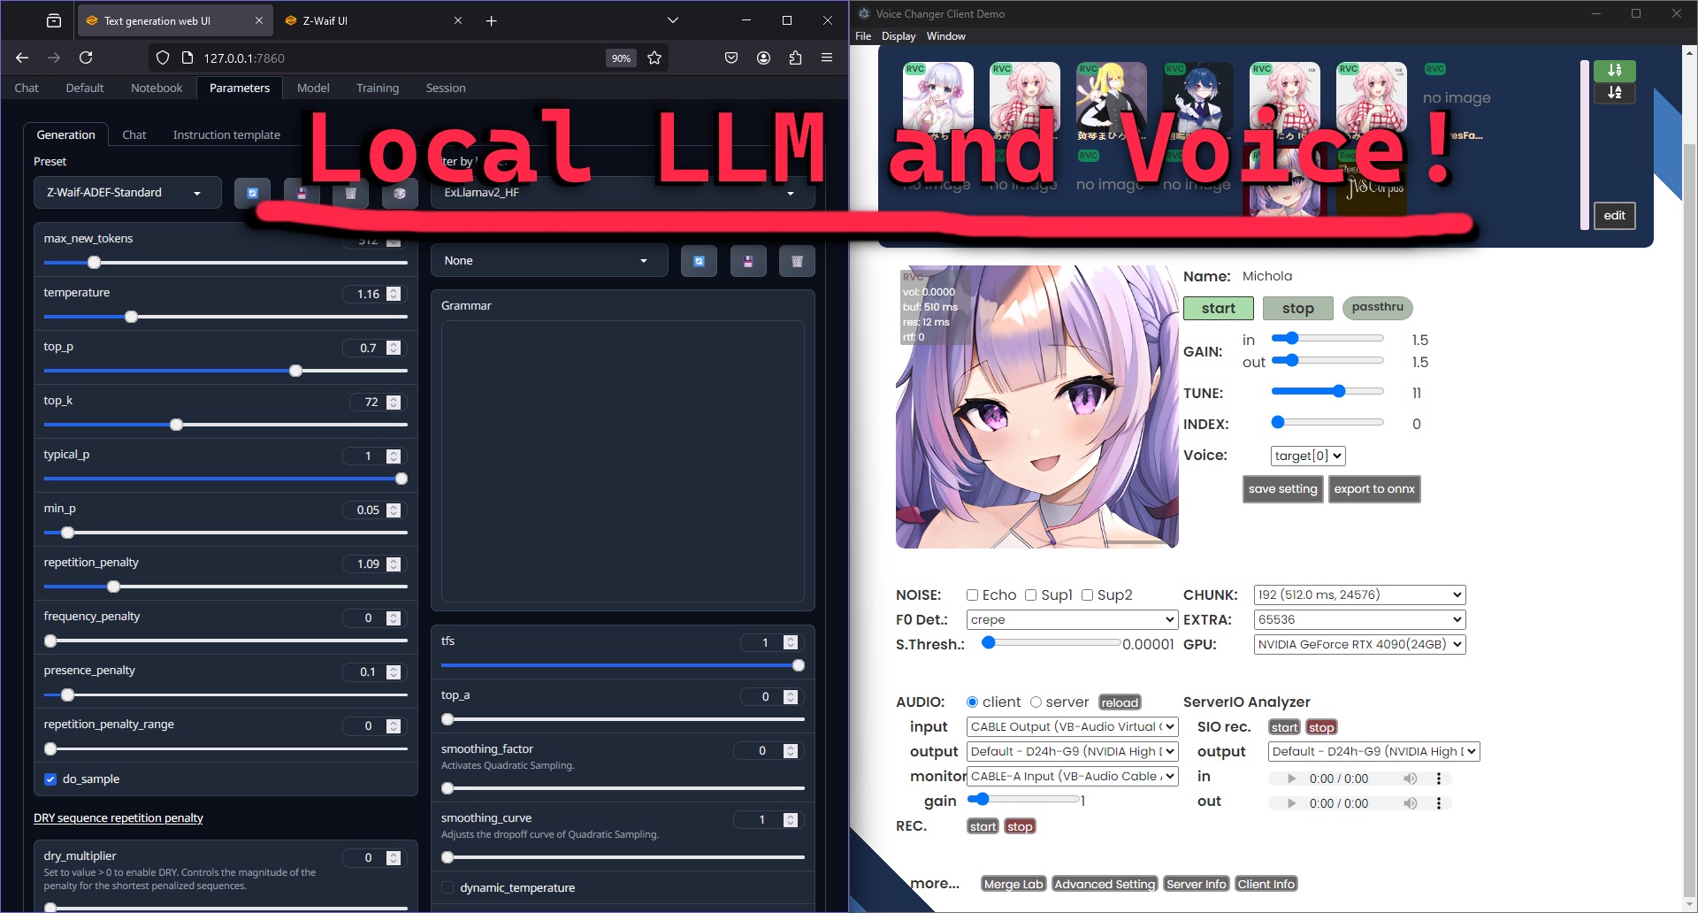Image resolution: width=1698 pixels, height=913 pixels.
Task: Open GPU selection dropdown
Action: 1359,645
